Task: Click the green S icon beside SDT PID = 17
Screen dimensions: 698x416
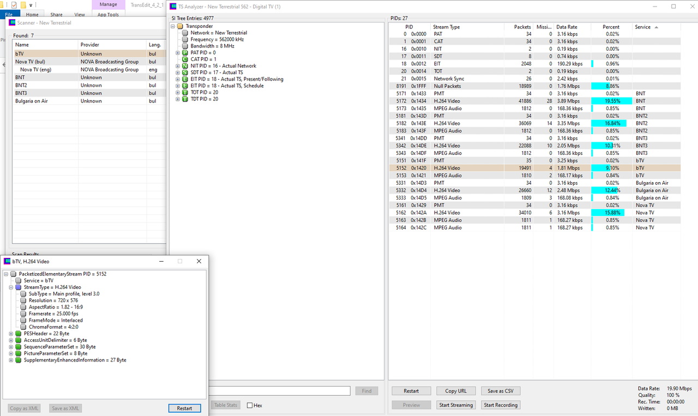Action: coord(185,73)
